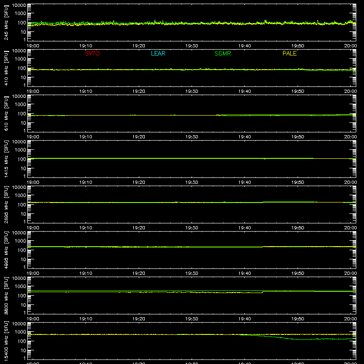Click the 10 value label of the 15400 MHz plot
This screenshot has height=364, width=364.
coord(23,350)
